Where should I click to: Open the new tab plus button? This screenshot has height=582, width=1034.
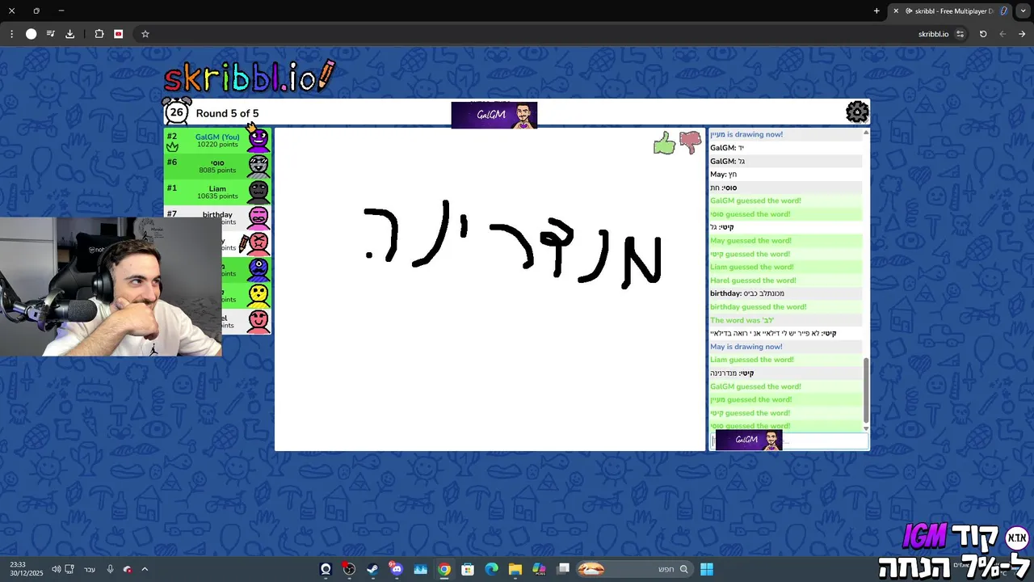pos(876,11)
